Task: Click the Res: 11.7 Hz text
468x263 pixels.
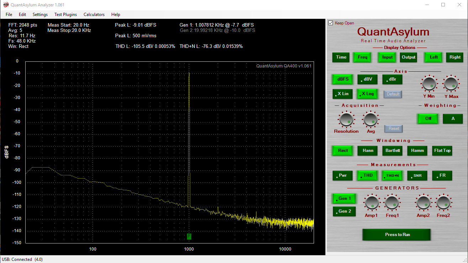Action: (22, 36)
